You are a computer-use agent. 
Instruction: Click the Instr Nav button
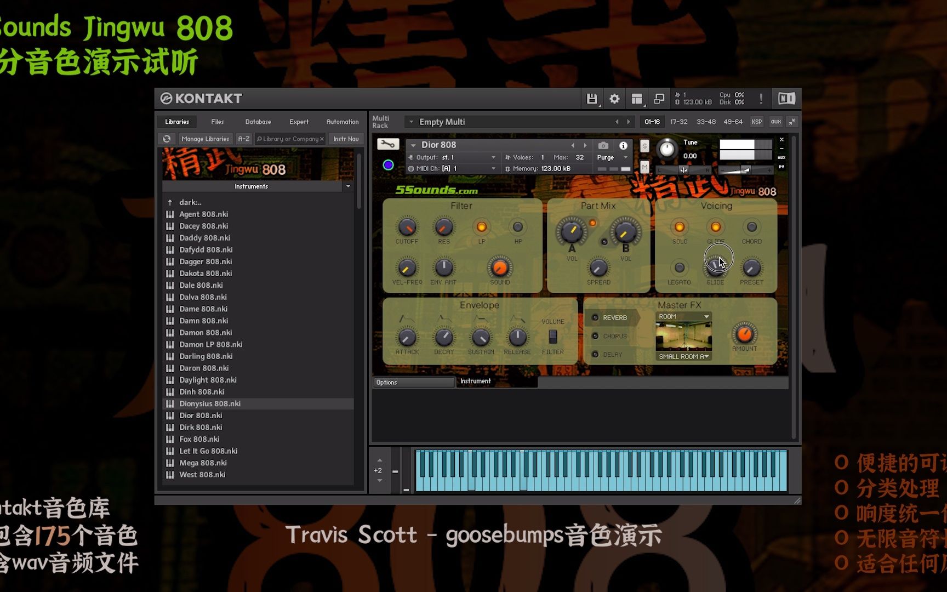coord(346,139)
